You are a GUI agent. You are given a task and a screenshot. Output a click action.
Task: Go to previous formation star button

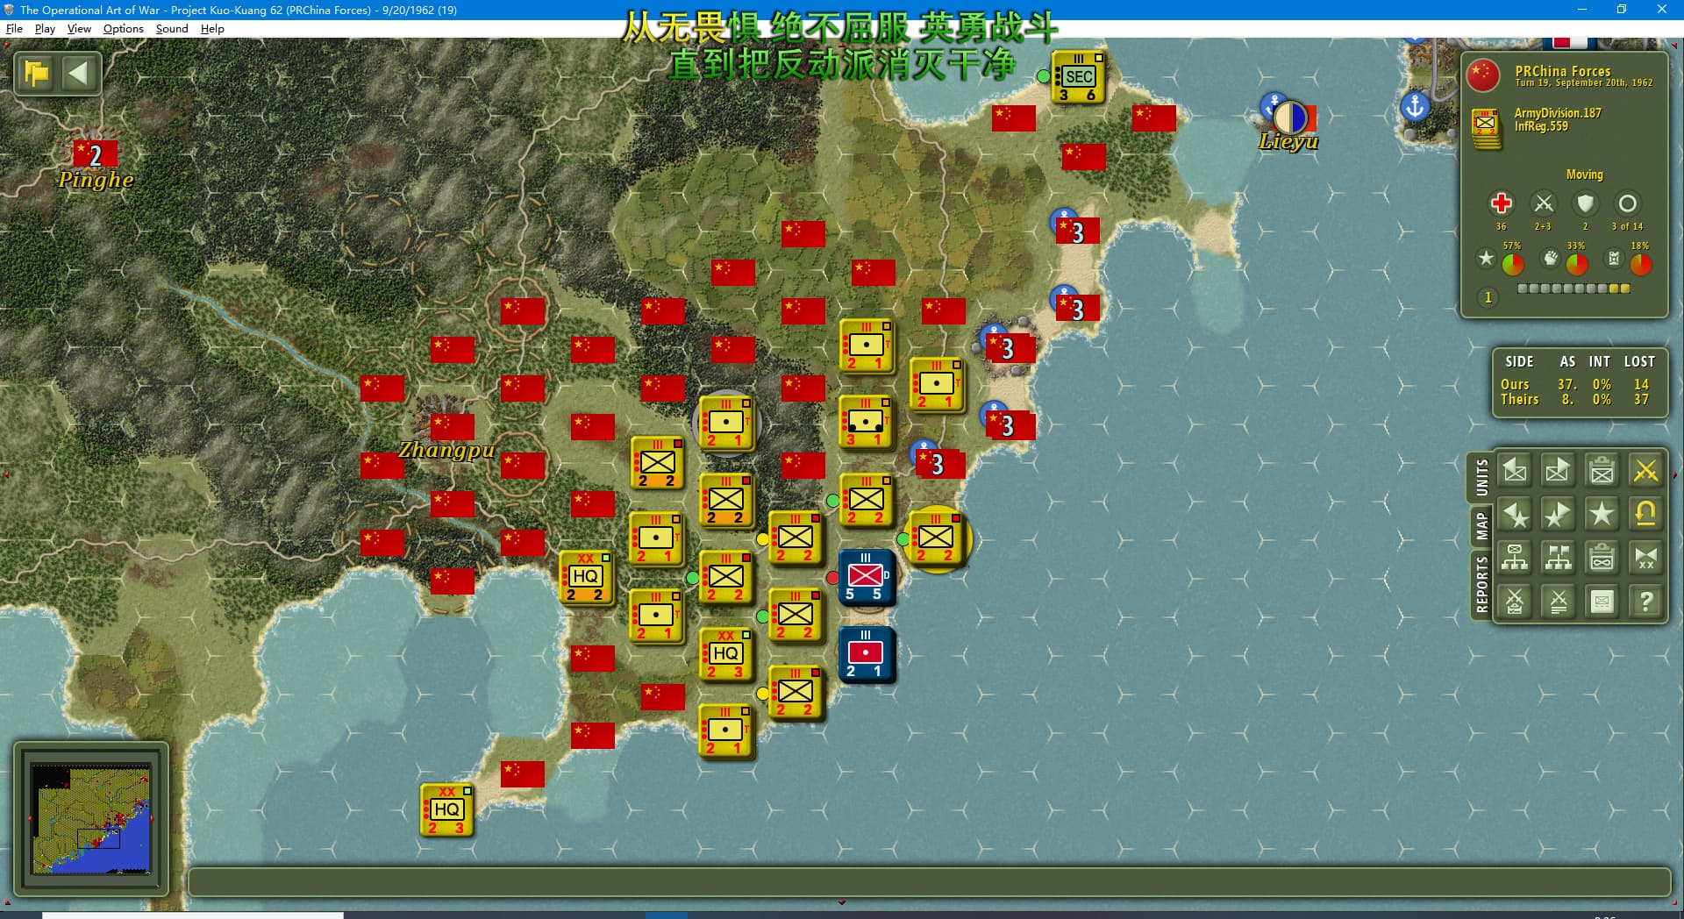point(1515,515)
